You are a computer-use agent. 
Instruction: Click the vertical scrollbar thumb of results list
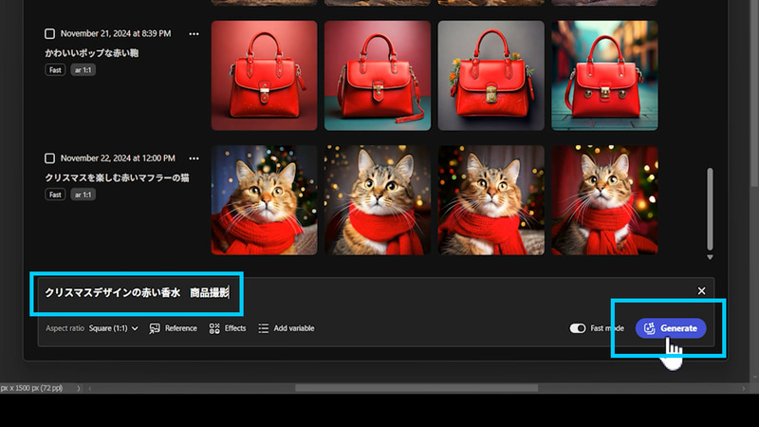[710, 209]
